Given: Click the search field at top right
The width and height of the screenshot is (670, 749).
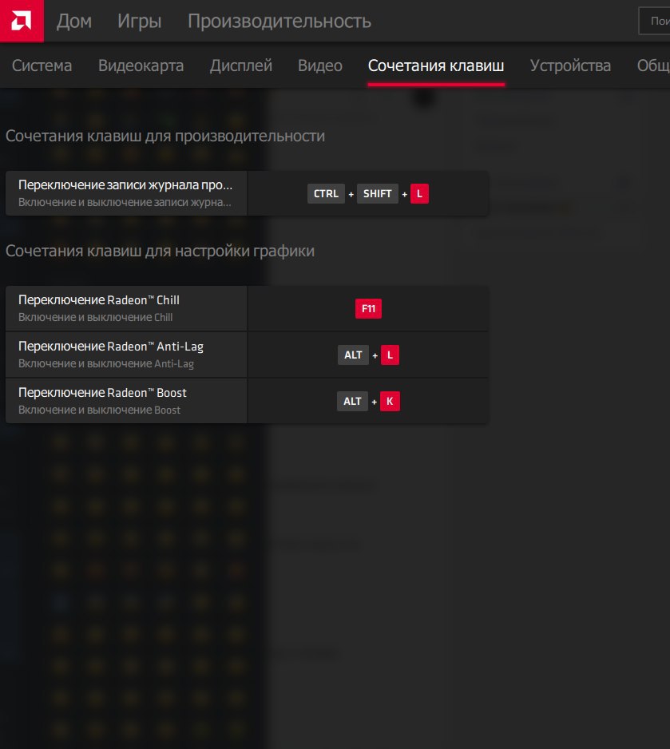Looking at the screenshot, I should click(655, 21).
